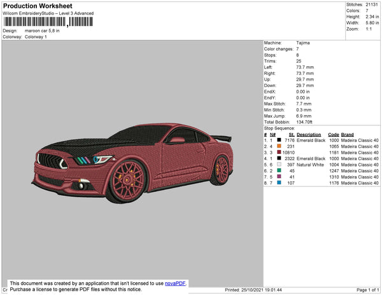
Task: Select the black swatch in the 7176-stitch row
Action: coord(279,140)
